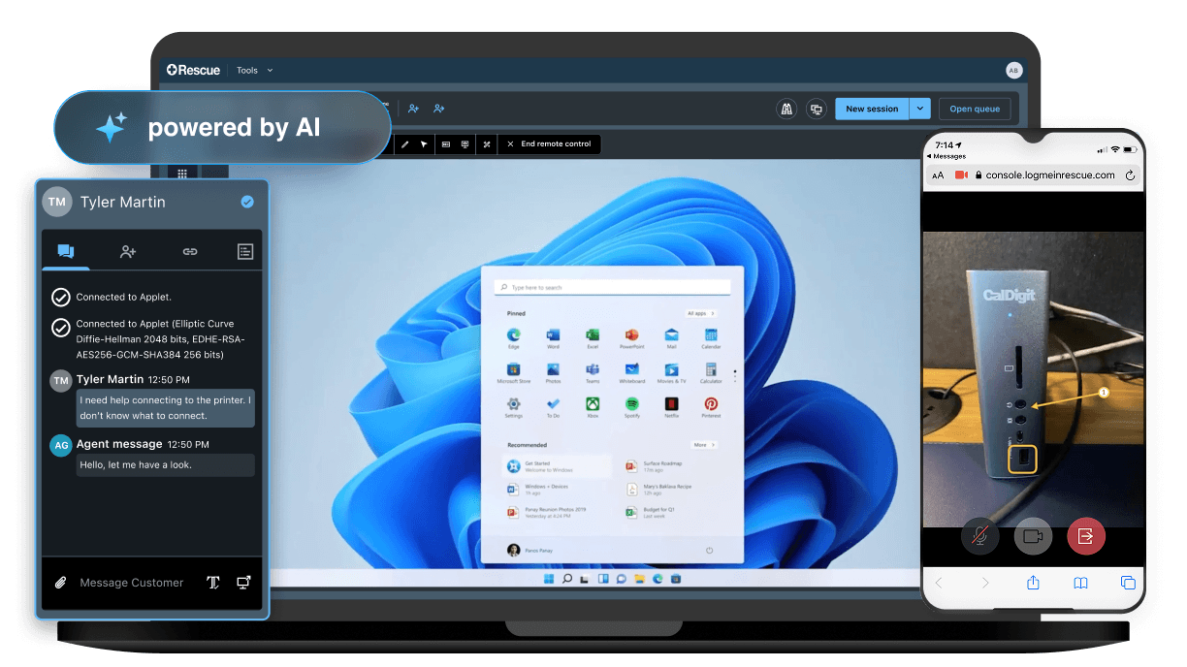Open the Tools menu in Rescue console
The width and height of the screenshot is (1187, 667).
[x=254, y=70]
